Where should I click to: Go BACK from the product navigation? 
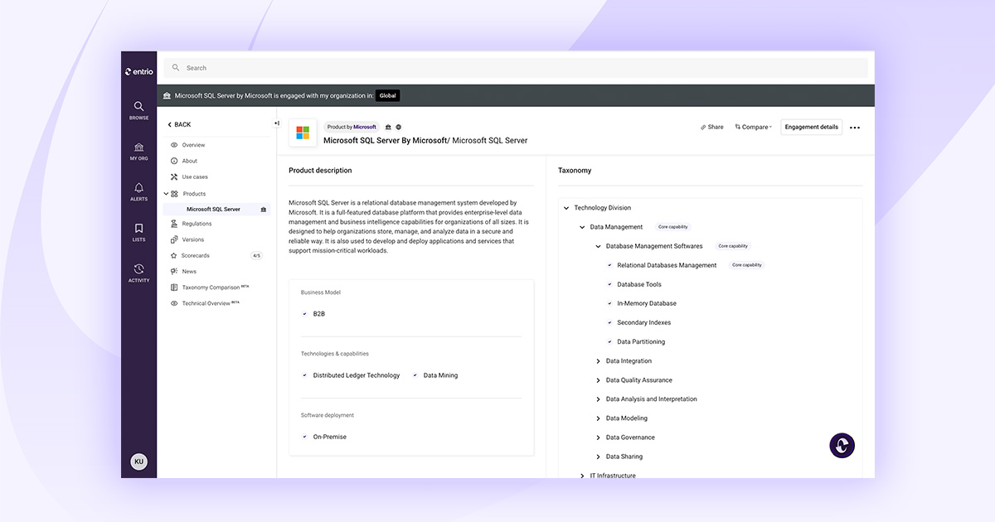point(179,124)
